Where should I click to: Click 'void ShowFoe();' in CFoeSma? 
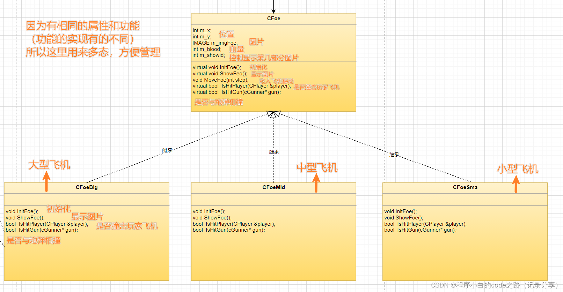(404, 218)
